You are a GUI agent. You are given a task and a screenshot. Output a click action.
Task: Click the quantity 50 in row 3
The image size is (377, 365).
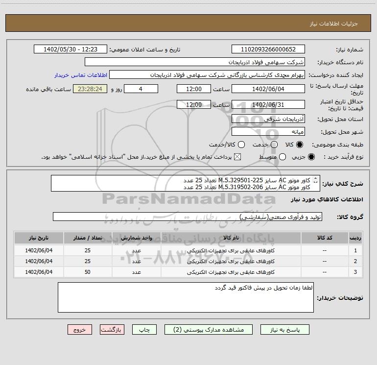[x=88, y=272]
